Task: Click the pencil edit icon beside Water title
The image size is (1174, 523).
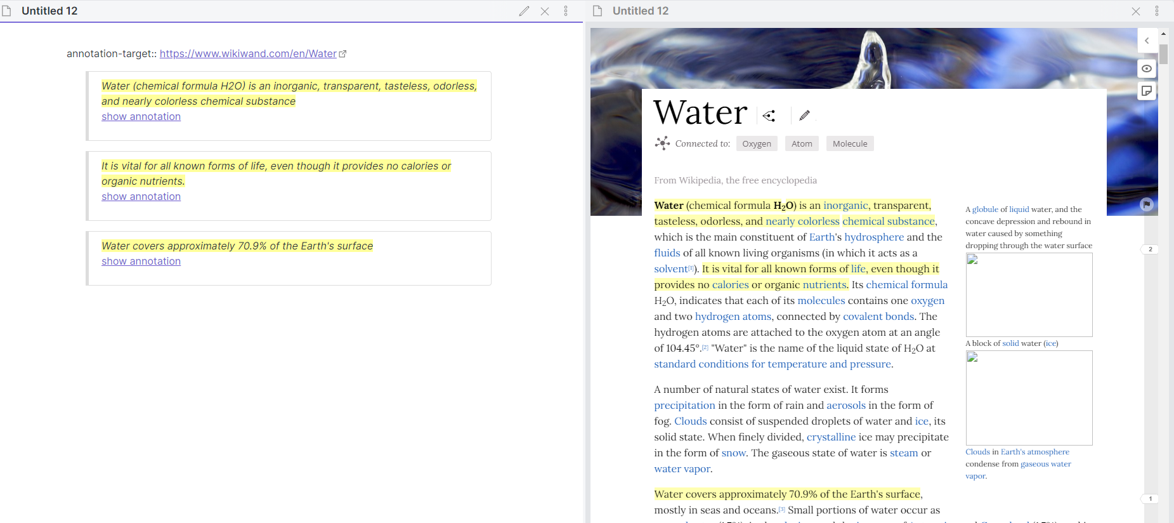Action: tap(804, 116)
